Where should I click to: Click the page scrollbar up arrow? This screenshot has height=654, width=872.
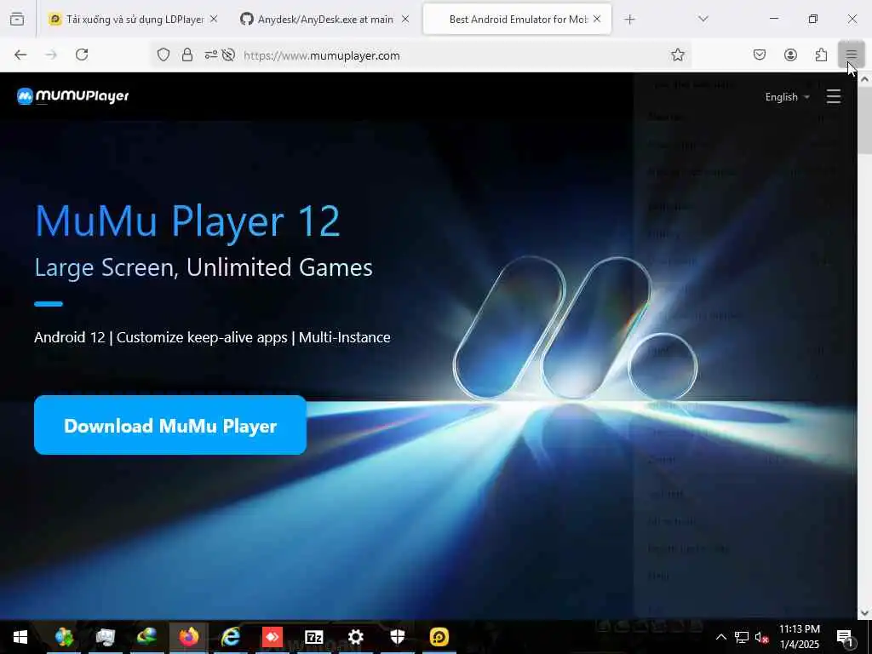pyautogui.click(x=864, y=79)
